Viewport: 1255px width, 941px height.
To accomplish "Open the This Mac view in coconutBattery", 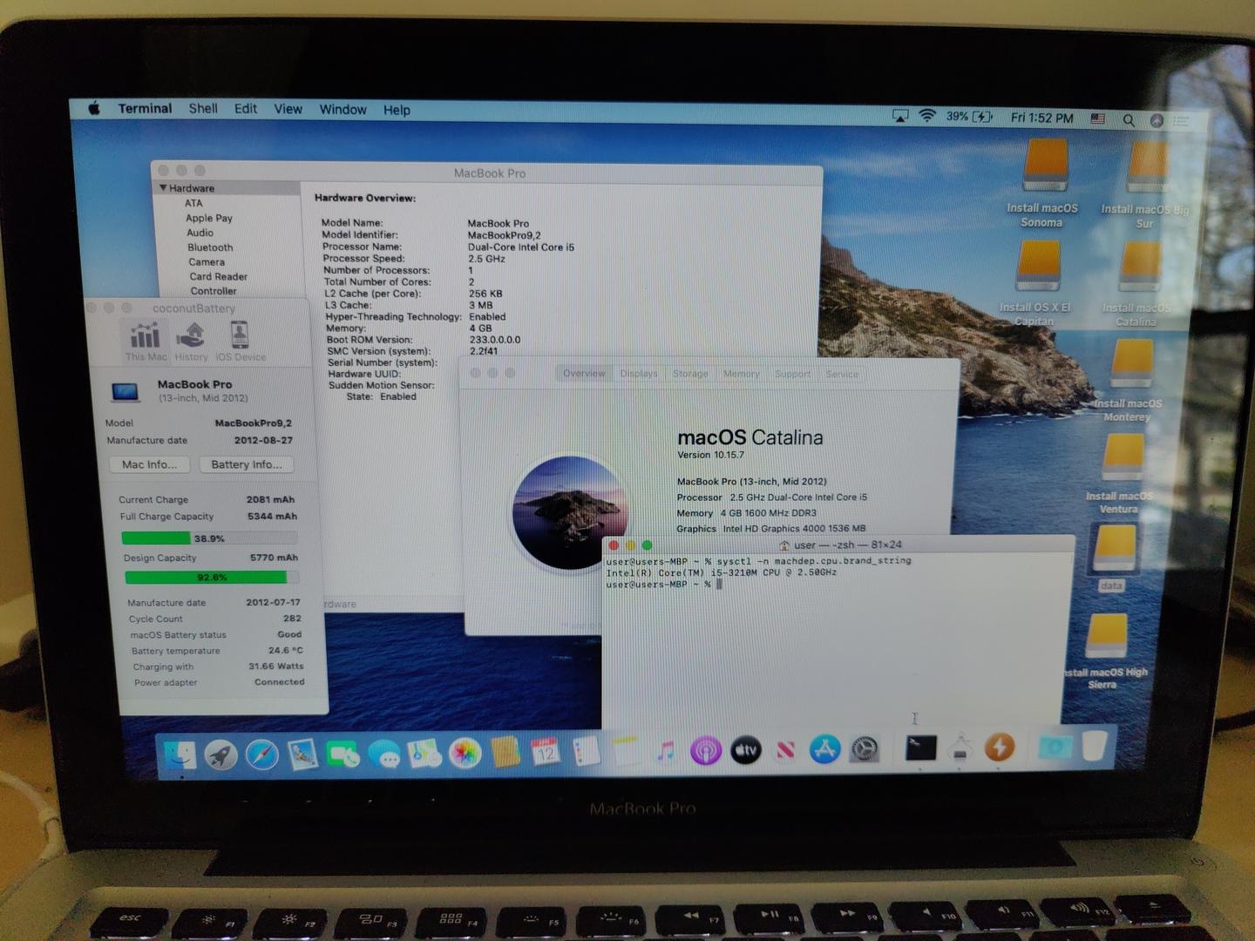I will tap(146, 340).
